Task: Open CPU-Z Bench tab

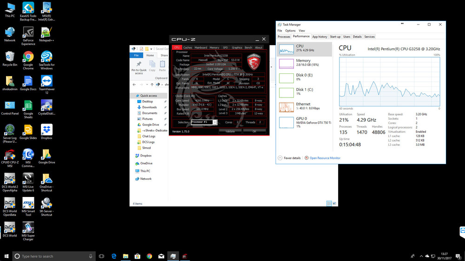Action: coord(248,47)
